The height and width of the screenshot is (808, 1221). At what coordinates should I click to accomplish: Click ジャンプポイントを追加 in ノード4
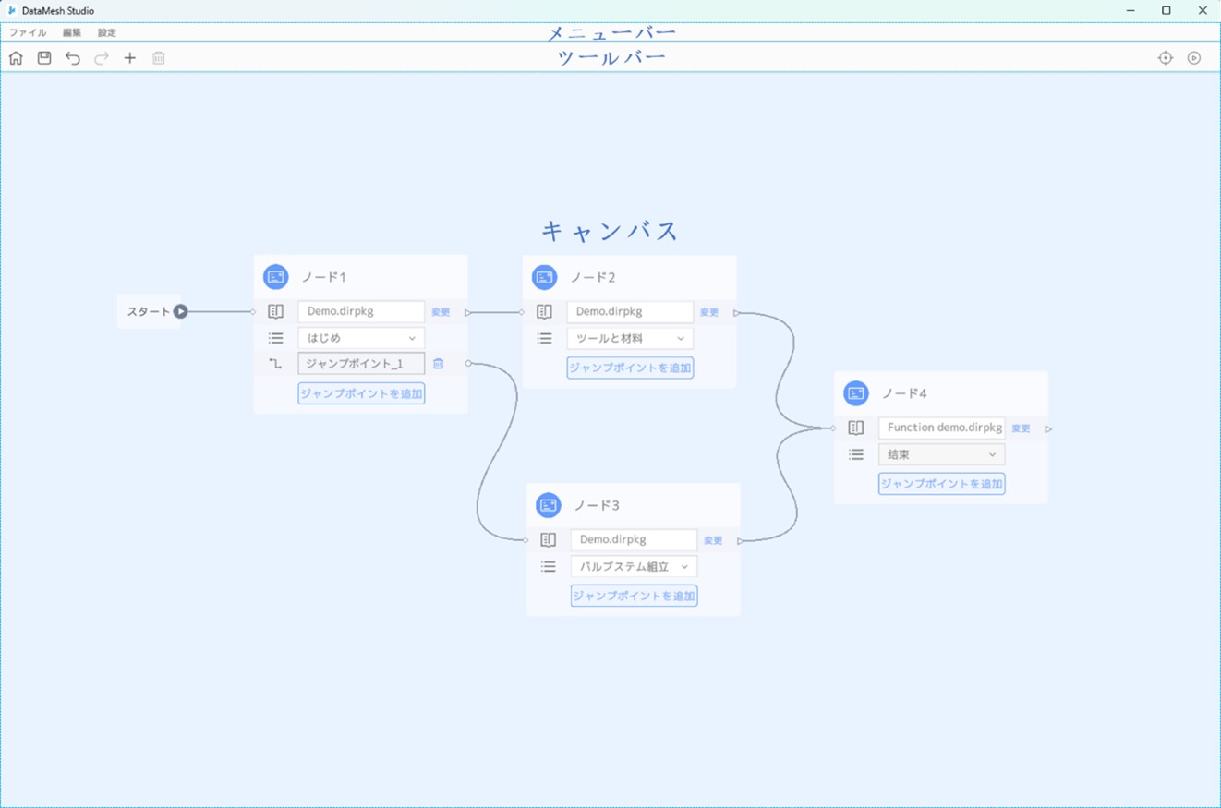941,484
